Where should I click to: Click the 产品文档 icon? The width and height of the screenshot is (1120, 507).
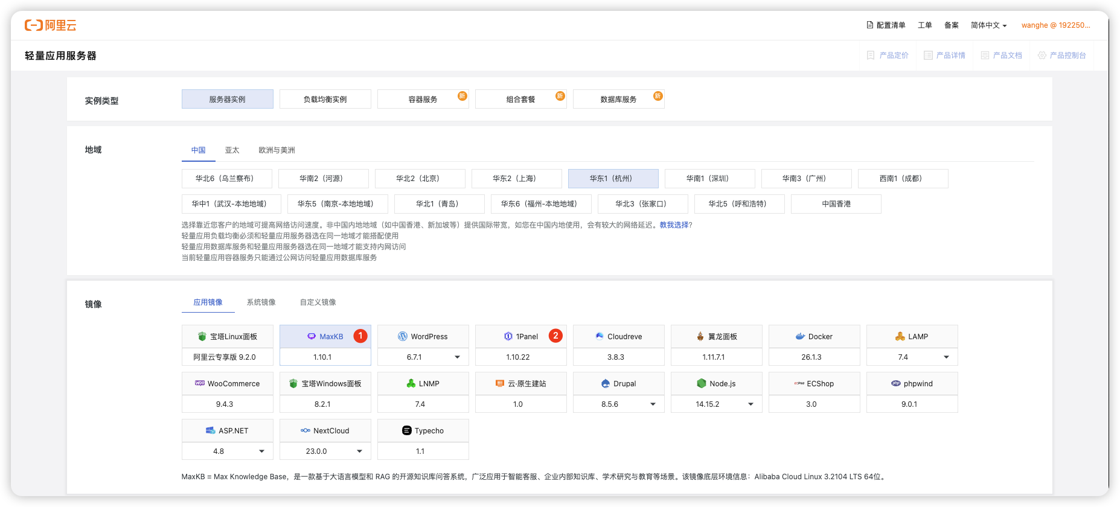click(x=985, y=56)
